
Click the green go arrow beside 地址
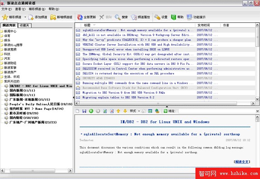tap(165, 111)
